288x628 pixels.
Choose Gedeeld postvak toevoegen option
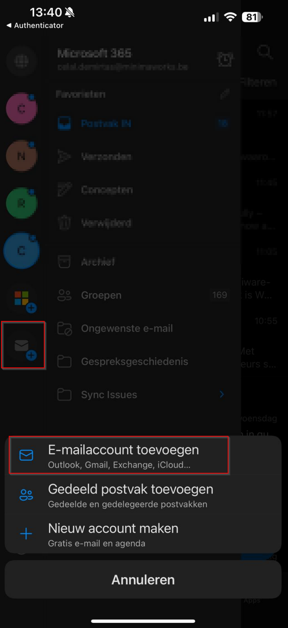143,495
